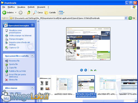Toggle the Cartelle folders pane

point(50,12)
